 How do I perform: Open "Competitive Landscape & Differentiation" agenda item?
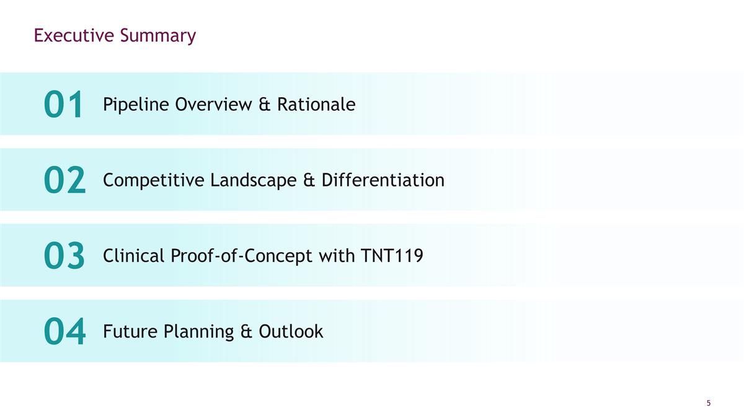[273, 180]
